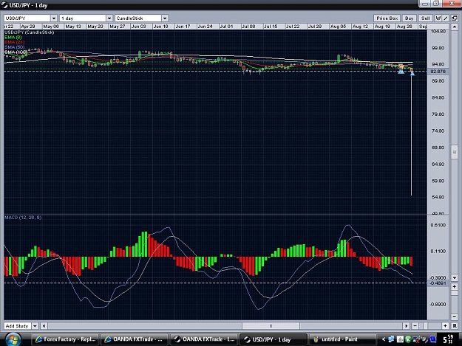Click the SMA (50) legend label
462x346 pixels.
pos(15,47)
